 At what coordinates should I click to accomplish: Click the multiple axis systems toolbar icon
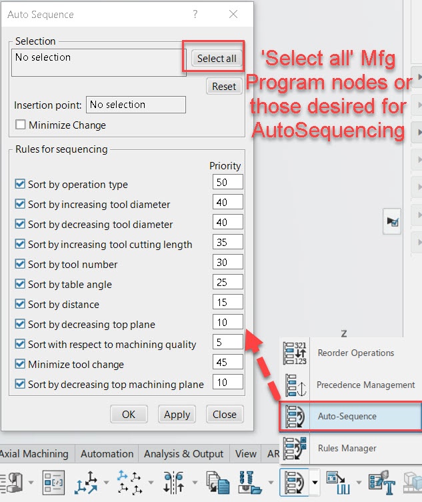tap(130, 482)
